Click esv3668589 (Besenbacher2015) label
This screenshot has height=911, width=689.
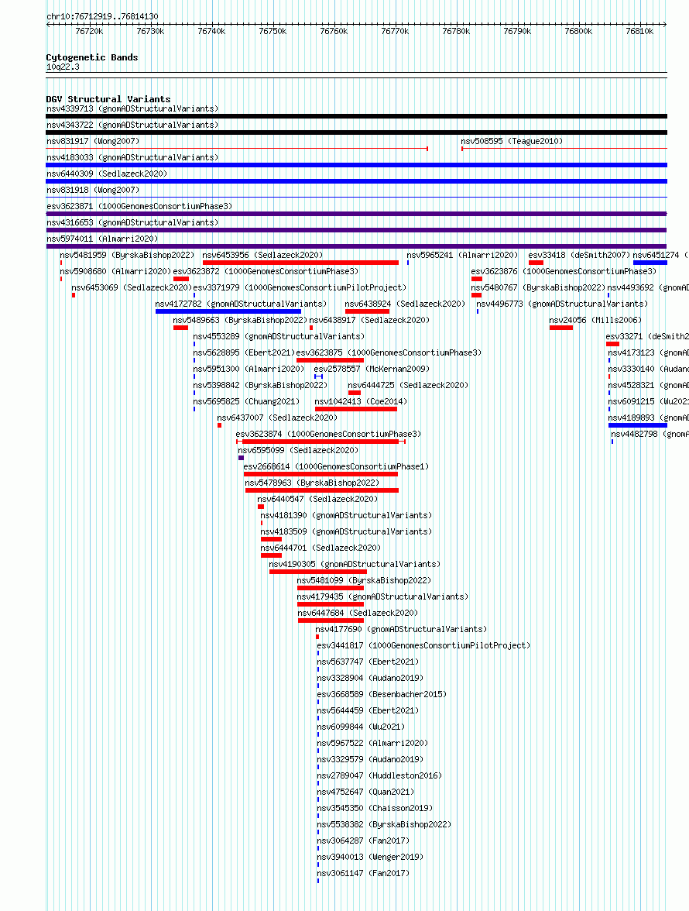coord(382,694)
